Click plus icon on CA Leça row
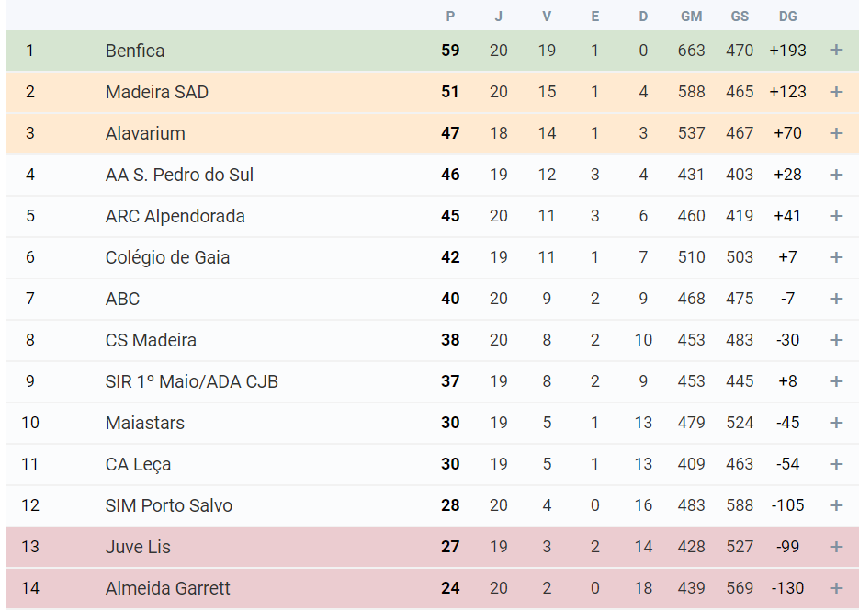Image resolution: width=859 pixels, height=612 pixels. pos(836,464)
